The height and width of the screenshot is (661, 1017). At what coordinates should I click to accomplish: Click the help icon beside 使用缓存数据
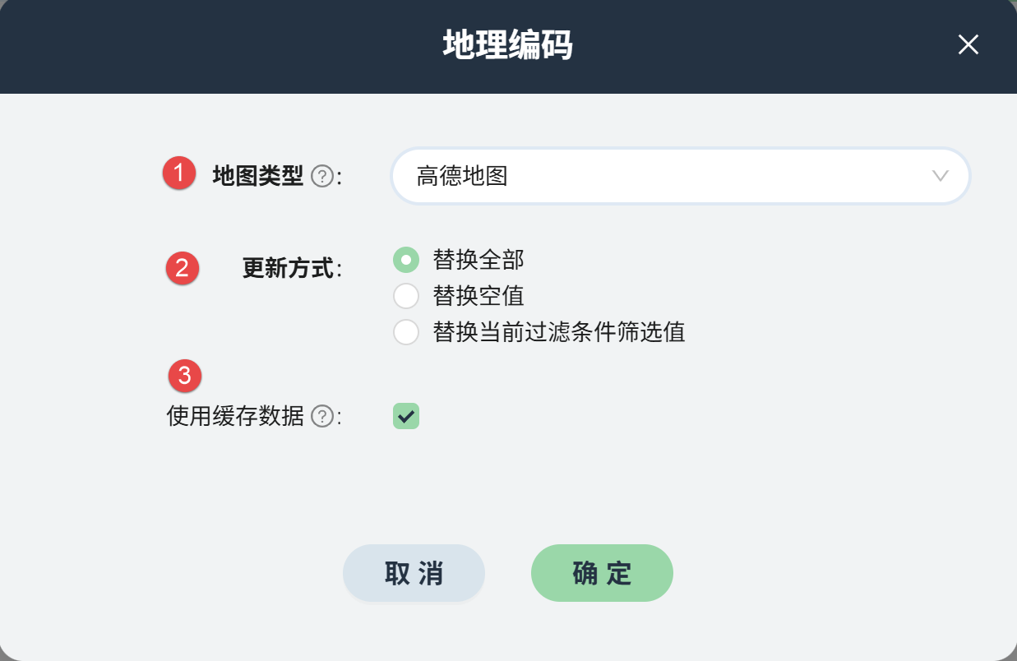tap(322, 418)
